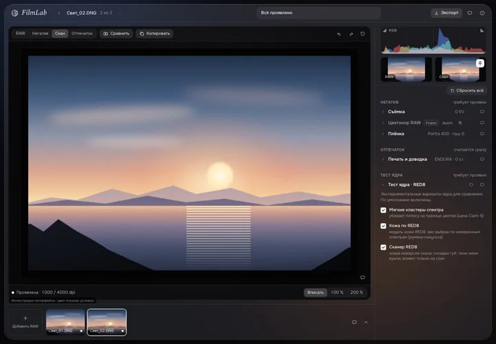
Task: Open comment for Тест ядра row
Action: pos(482,184)
